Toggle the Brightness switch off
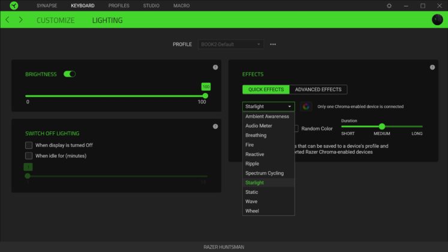 pos(70,74)
